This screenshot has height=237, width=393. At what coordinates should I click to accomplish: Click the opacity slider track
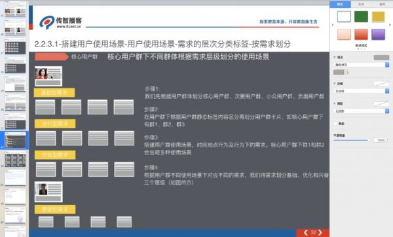coord(351,140)
